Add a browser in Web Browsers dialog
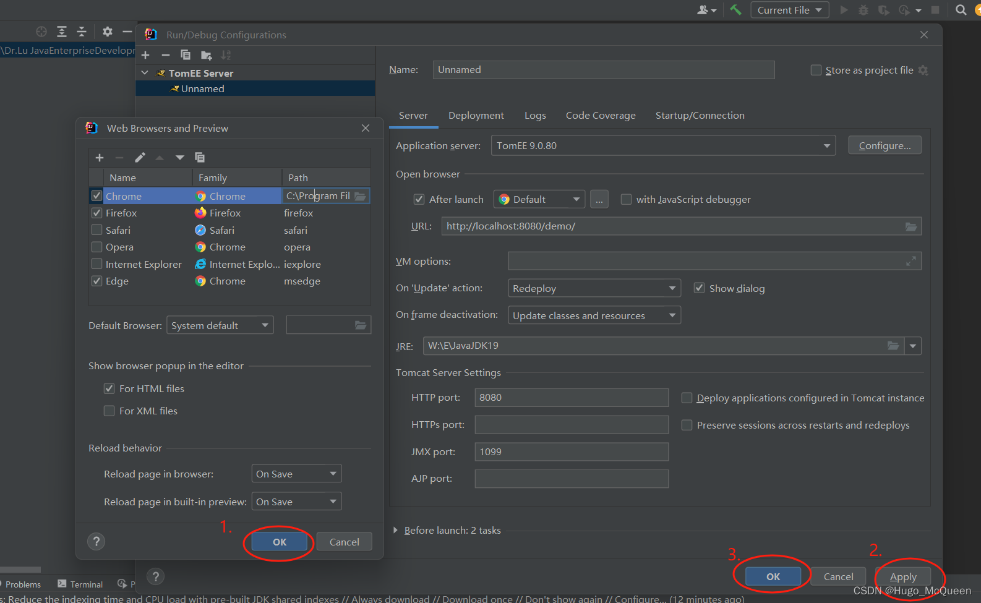Image resolution: width=981 pixels, height=603 pixels. [100, 158]
